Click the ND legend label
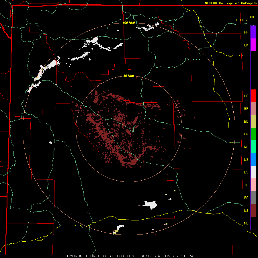 click(246, 223)
